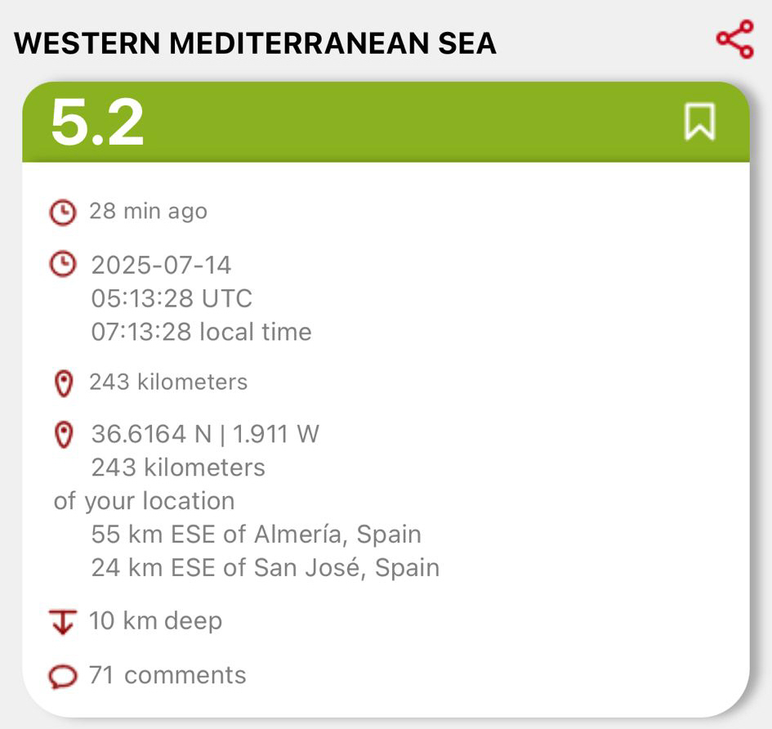Tap the "Western Mediterranean Sea" title

tap(255, 43)
